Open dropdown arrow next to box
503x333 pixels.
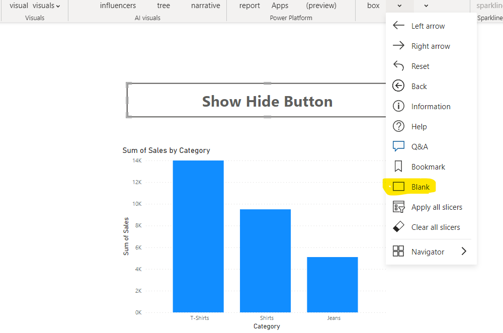400,6
